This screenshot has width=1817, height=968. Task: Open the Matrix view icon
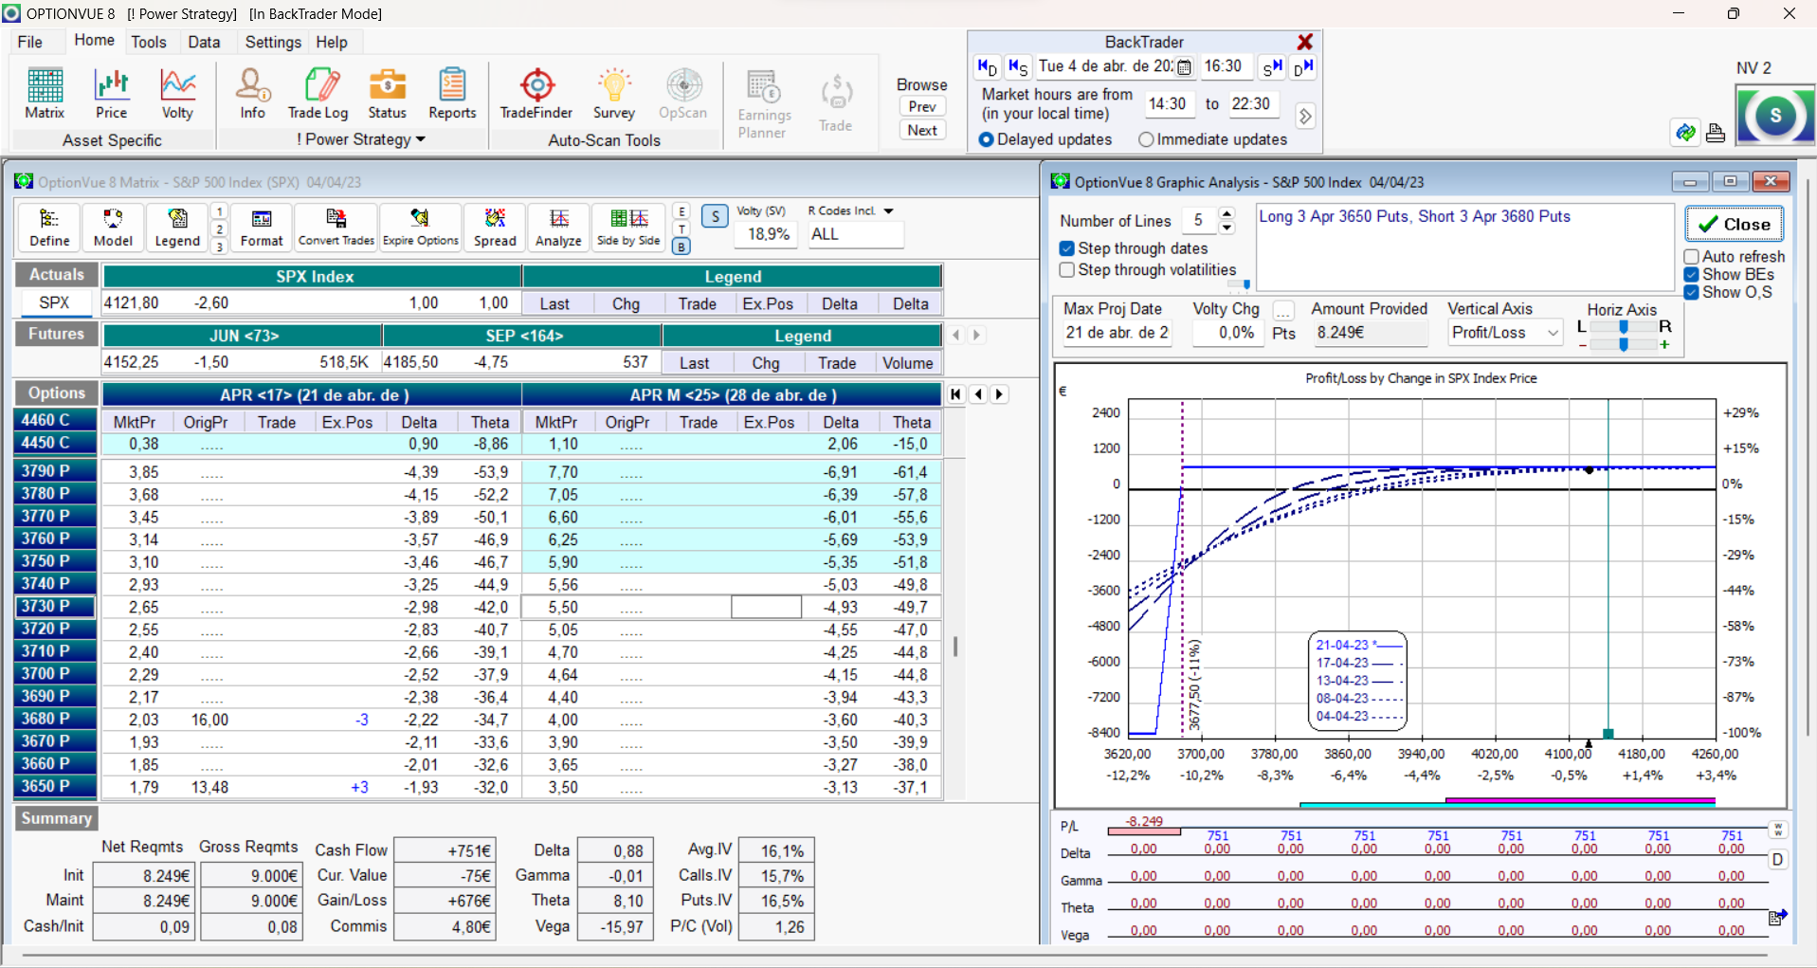[45, 94]
